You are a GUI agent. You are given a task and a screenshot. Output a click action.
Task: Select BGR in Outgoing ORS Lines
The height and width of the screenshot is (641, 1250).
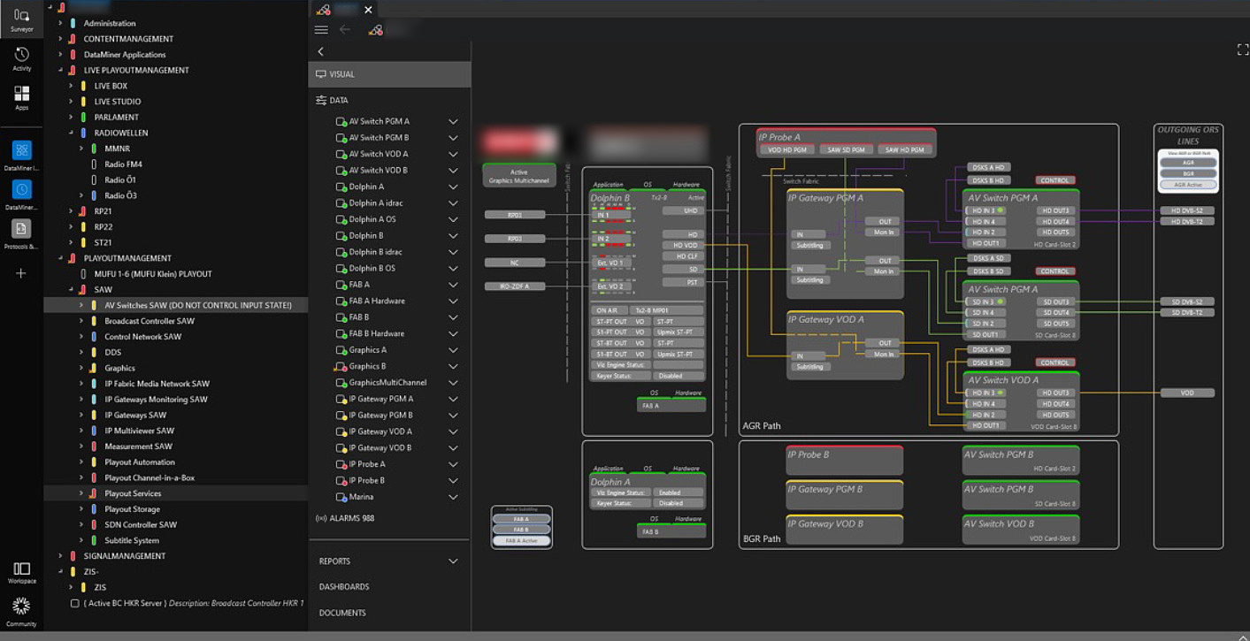(x=1188, y=174)
